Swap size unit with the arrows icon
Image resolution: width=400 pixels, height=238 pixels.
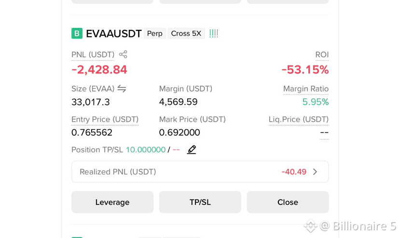click(122, 89)
